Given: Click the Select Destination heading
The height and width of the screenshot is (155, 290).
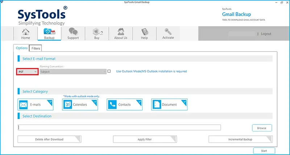Looking at the screenshot, I should click(37, 116).
